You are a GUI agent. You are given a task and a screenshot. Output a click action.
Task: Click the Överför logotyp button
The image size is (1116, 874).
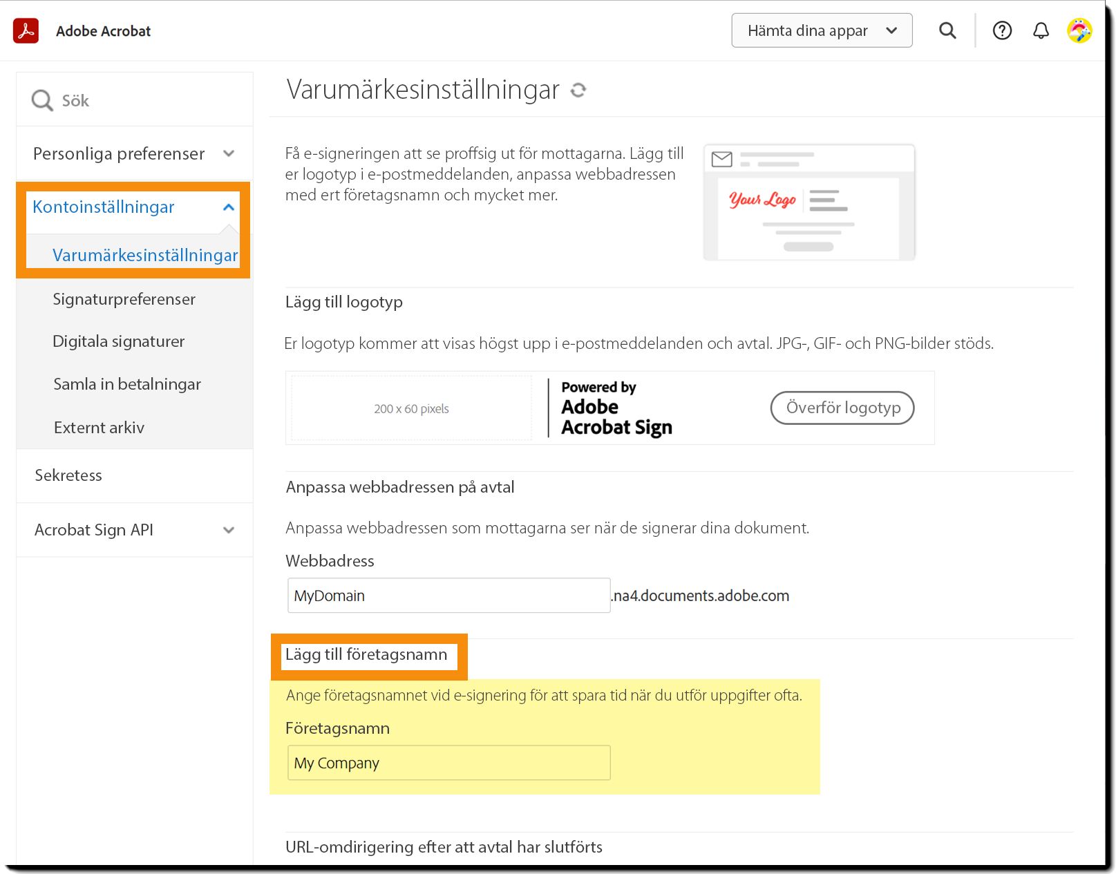[x=842, y=408]
